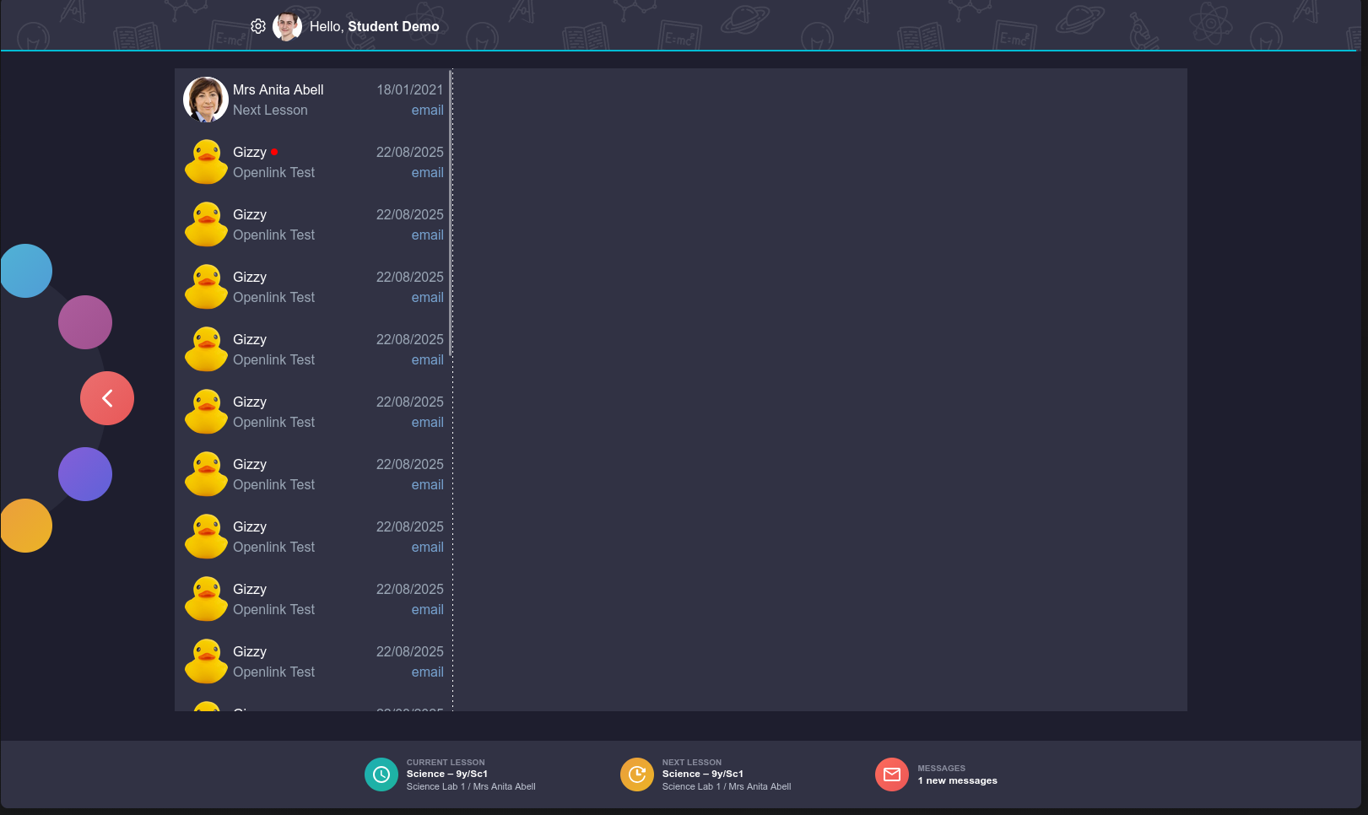Click the email link in the Mrs Anita Abell row
Image resolution: width=1368 pixels, height=815 pixels.
427,111
